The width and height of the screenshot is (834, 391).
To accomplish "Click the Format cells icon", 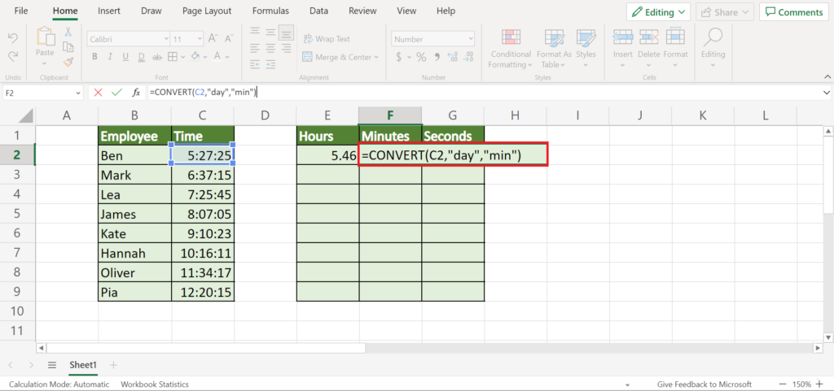I will click(x=675, y=37).
